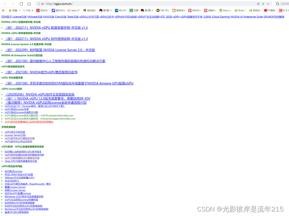Click the grid icon in the address bar
Viewport: 289px width, 216px height.
point(258,4)
